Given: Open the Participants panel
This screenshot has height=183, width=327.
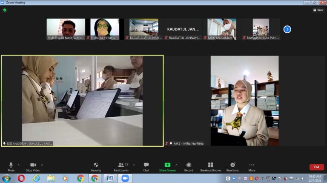Looking at the screenshot, I should [121, 167].
